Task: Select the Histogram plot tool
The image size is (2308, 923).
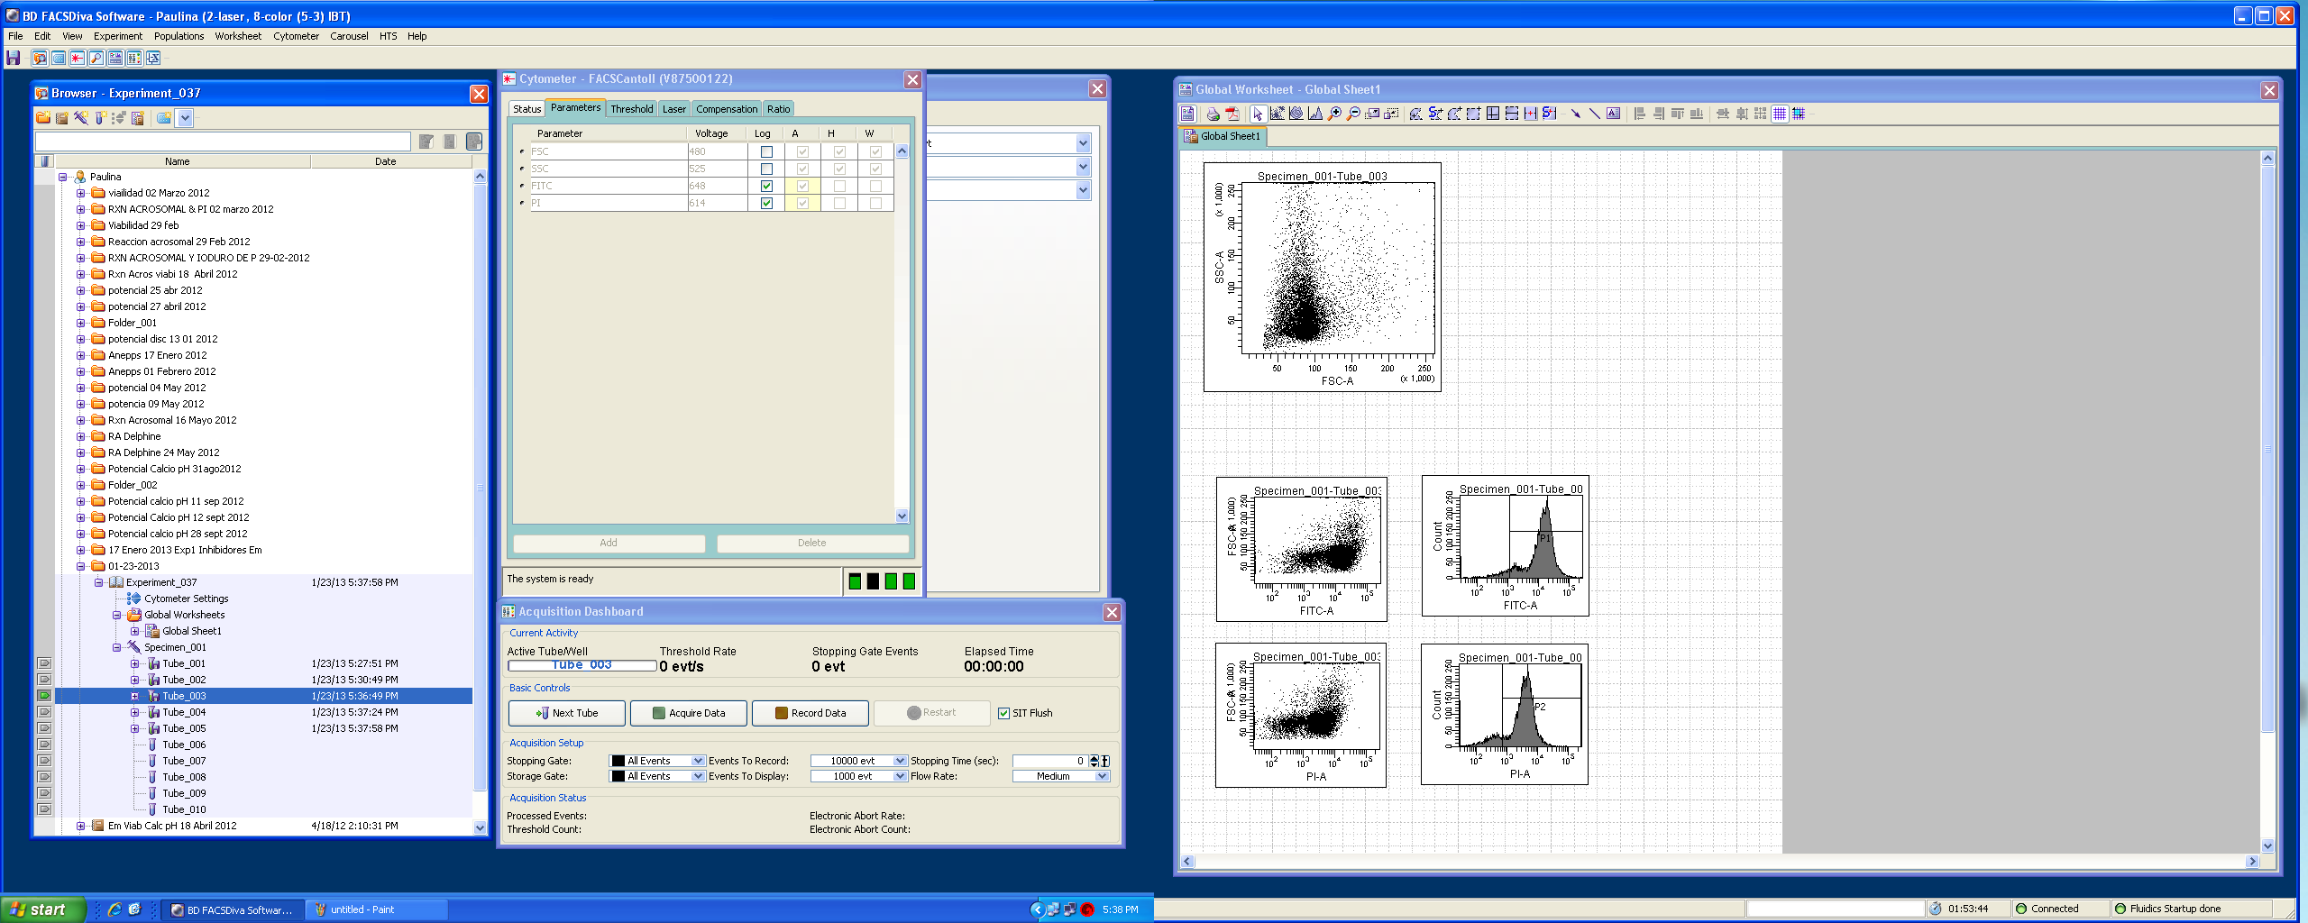Action: tap(1314, 114)
